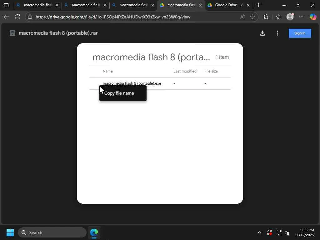The height and width of the screenshot is (240, 320).
Task: Open the More actions three-dot menu
Action: pyautogui.click(x=277, y=33)
